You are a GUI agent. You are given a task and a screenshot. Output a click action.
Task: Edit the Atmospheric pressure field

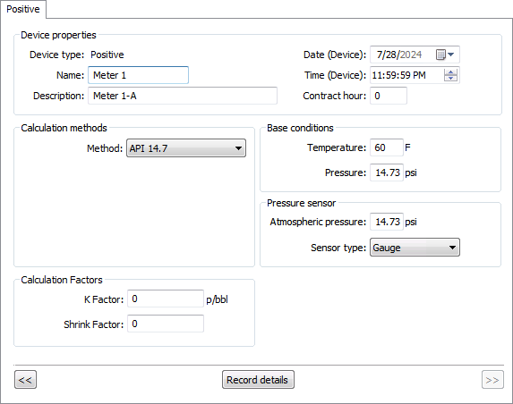(x=387, y=222)
